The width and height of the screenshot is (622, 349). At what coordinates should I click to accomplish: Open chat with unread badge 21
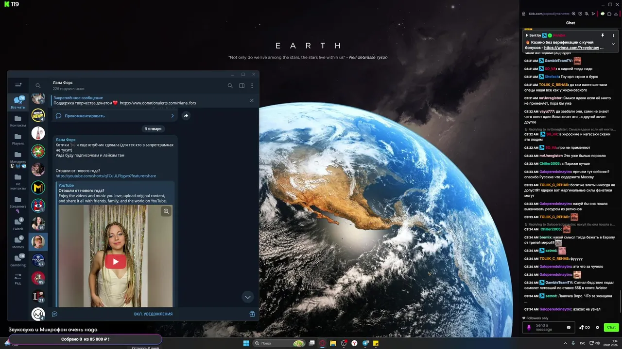(38, 296)
